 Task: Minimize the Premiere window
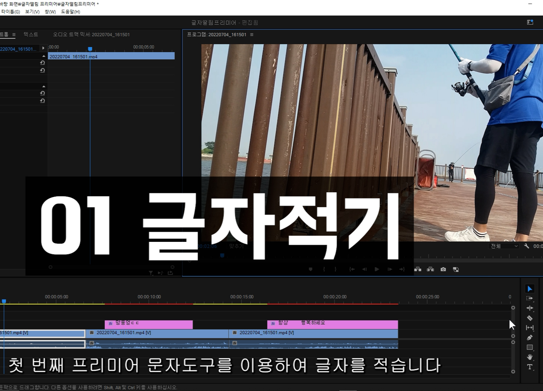530,4
